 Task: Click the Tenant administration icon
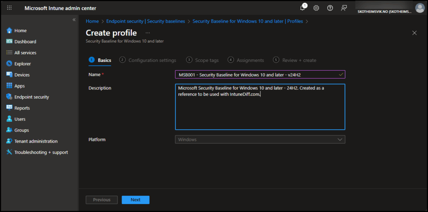pyautogui.click(x=9, y=141)
